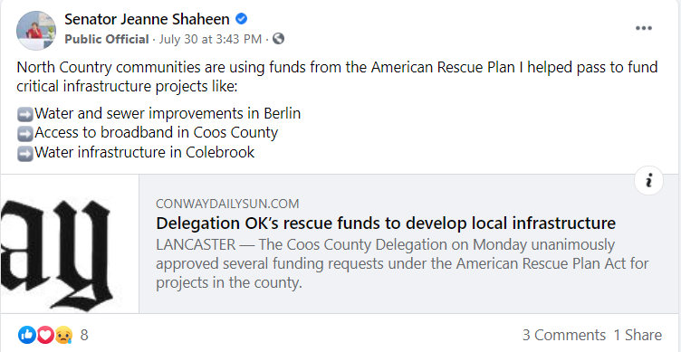Click the Like reaction icon
Viewport: 681px width, 352px height.
27,335
